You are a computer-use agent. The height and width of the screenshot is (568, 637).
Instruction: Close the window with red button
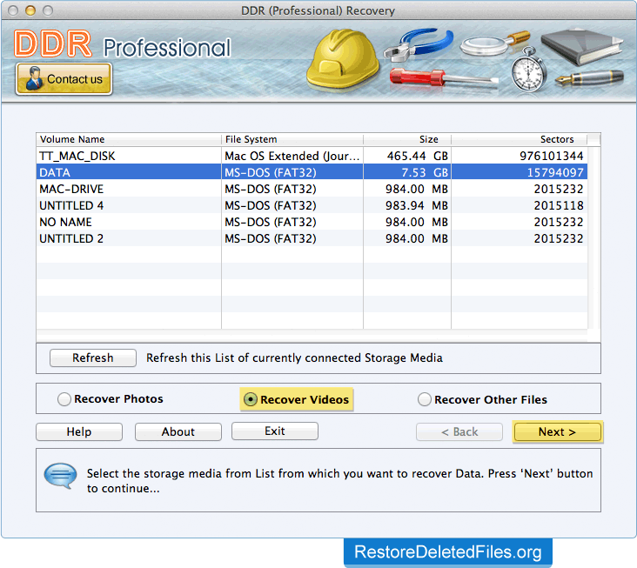point(12,10)
